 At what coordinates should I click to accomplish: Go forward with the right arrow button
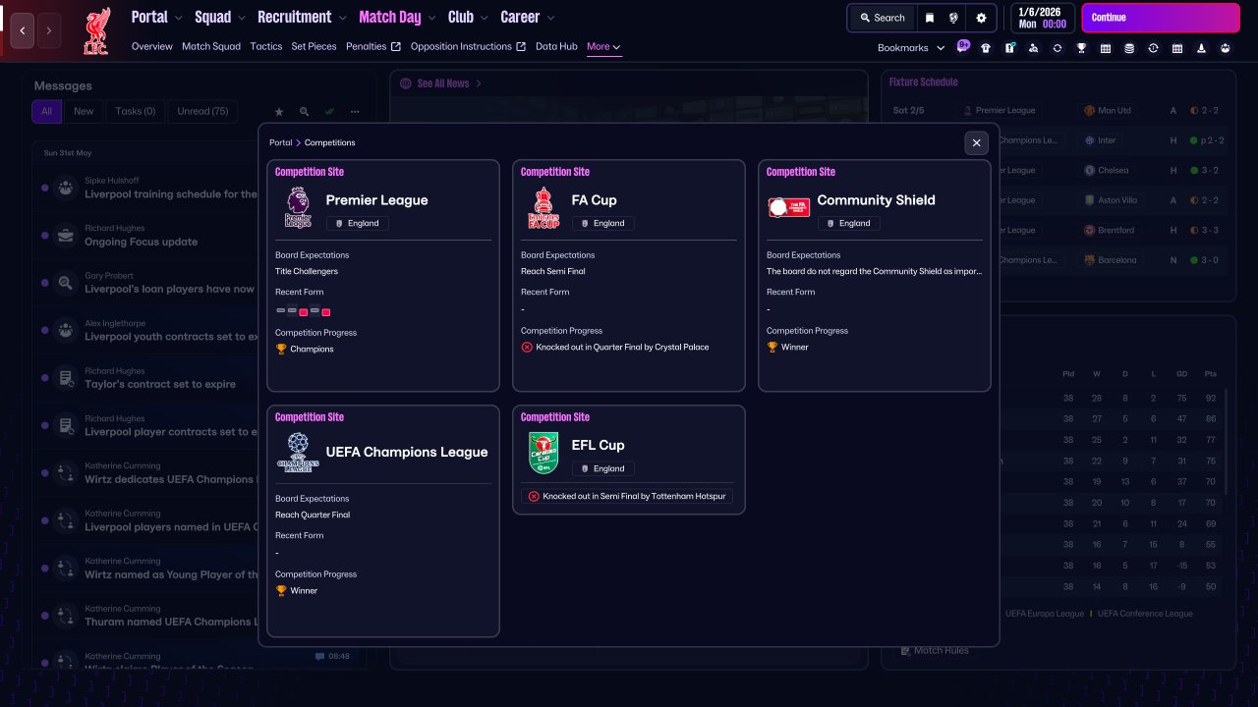[48, 30]
